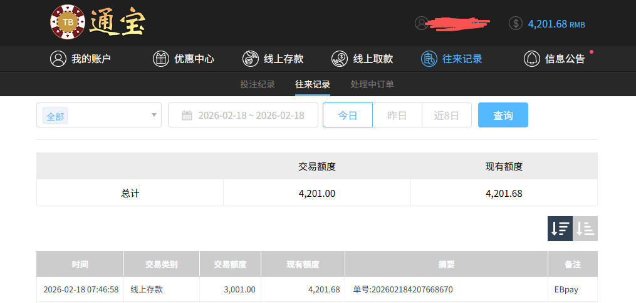
Task: Select the 近8日 quick filter button
Action: (x=446, y=116)
